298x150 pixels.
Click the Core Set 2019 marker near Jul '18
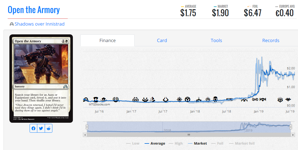[229, 99]
